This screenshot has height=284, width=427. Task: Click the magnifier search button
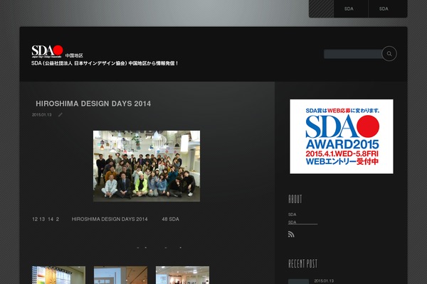click(389, 53)
